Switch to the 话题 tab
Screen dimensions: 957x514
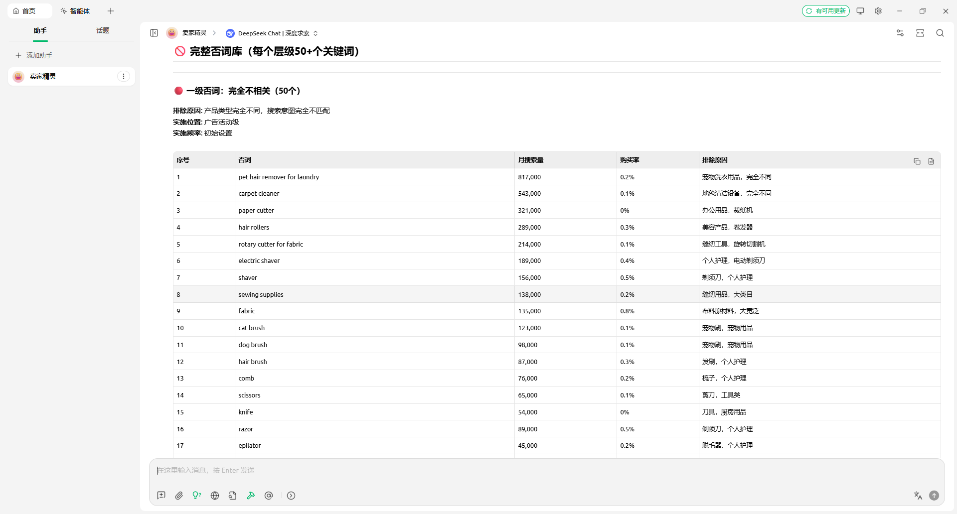coord(103,31)
